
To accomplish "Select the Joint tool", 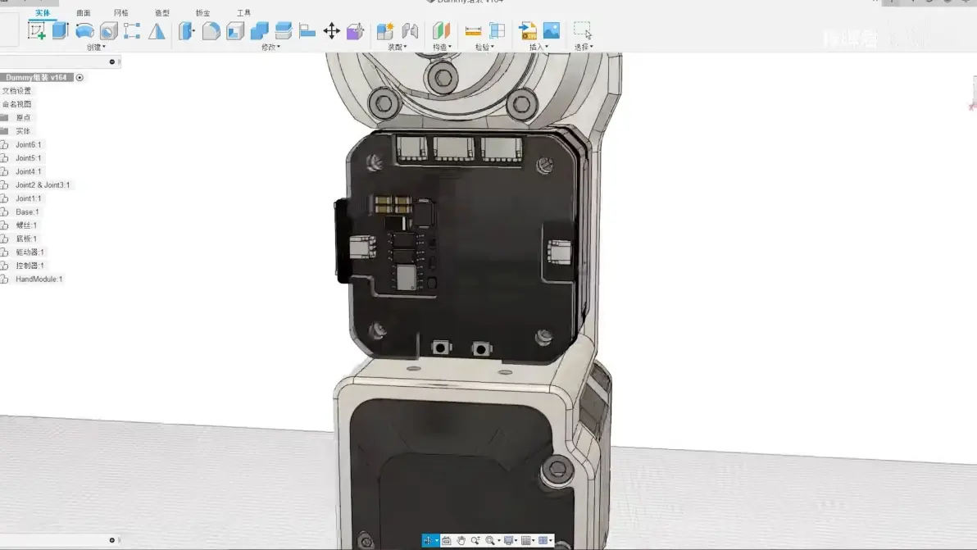I will [410, 31].
